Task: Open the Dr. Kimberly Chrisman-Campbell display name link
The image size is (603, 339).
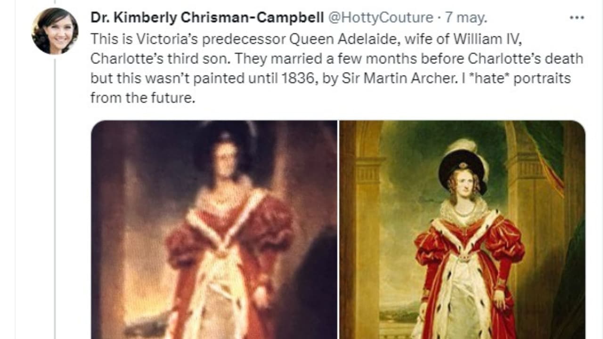Action: point(207,18)
